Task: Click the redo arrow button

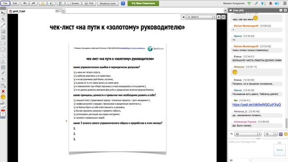Action: click(33, 3)
